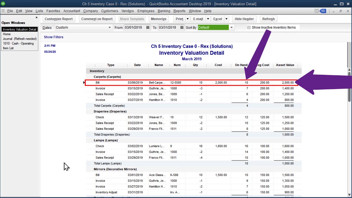Click the system menu icon beside File

(3, 11)
